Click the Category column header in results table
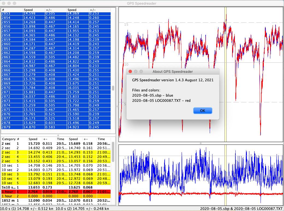Screen dimensions: 284x211 pos(9,139)
